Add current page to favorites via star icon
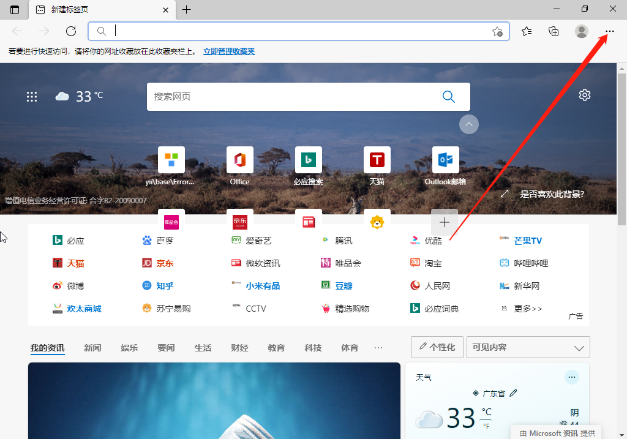The image size is (627, 439). click(498, 31)
